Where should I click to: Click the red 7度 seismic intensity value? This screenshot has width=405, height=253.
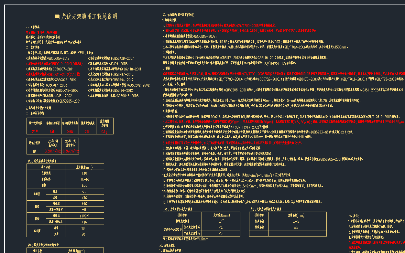click(x=87, y=131)
